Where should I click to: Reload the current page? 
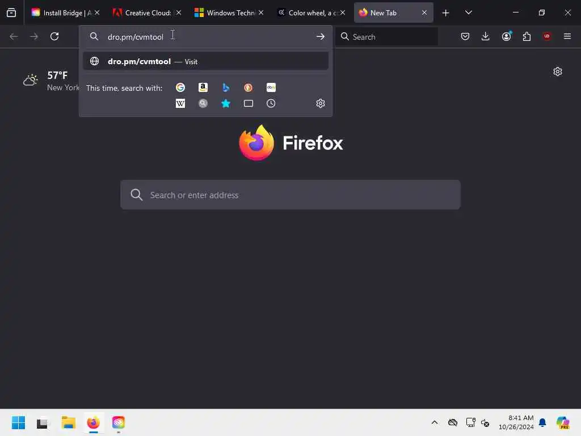[54, 36]
